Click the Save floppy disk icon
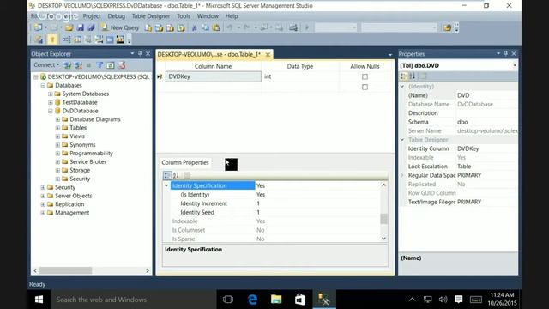The image size is (549, 309). [81, 27]
